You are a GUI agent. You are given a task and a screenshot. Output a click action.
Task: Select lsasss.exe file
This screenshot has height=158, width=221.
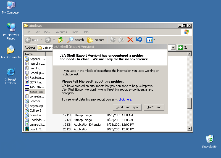[x=35, y=92]
